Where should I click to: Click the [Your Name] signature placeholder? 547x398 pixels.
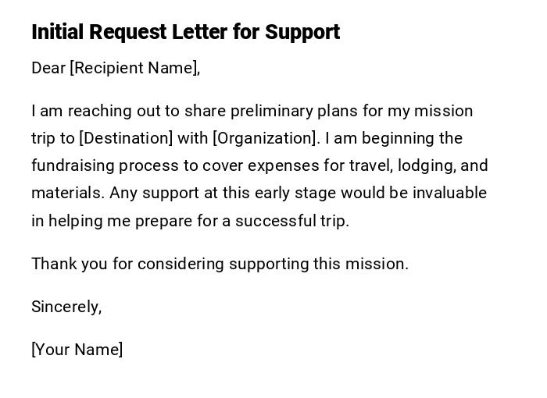coord(77,350)
